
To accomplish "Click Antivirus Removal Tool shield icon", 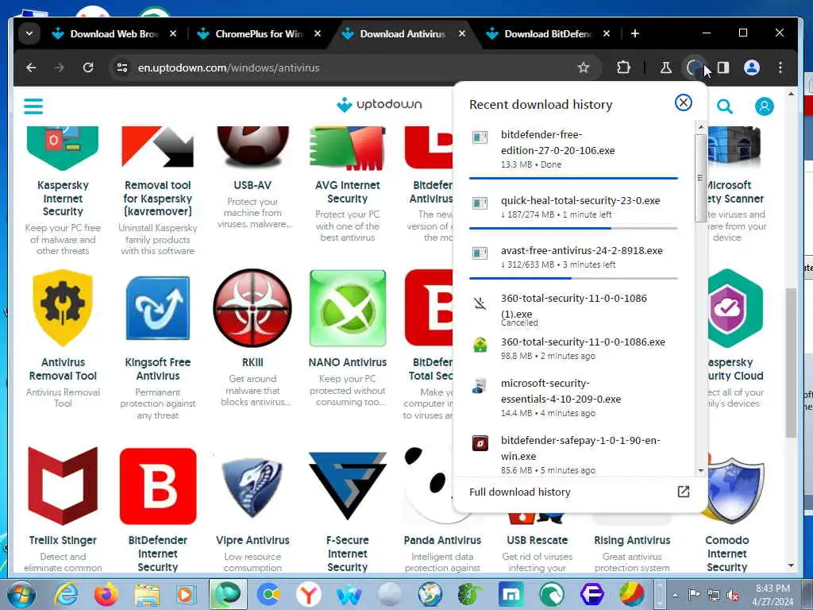I will pyautogui.click(x=63, y=307).
